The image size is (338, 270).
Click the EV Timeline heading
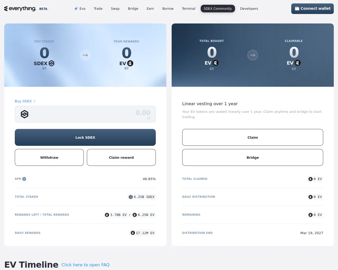pyautogui.click(x=31, y=264)
